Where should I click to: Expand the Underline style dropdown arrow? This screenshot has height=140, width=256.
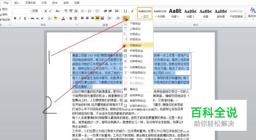tap(29, 18)
